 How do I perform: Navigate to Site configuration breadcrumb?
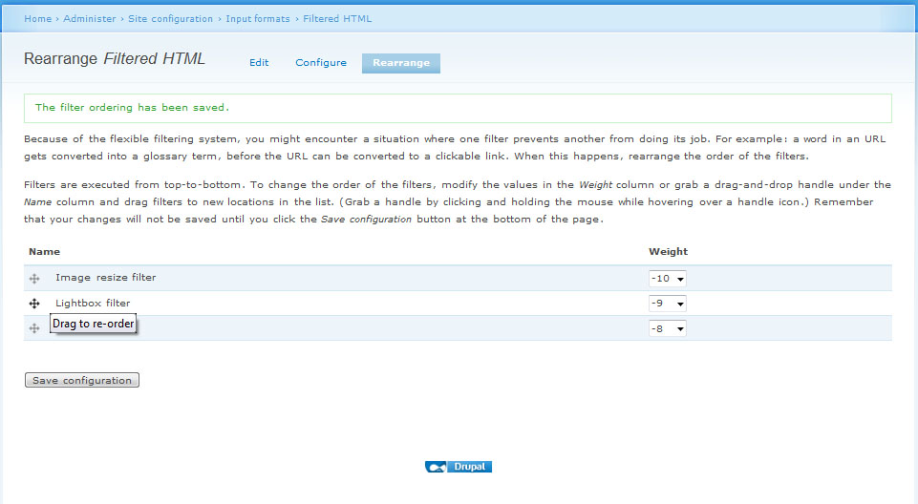coord(171,19)
